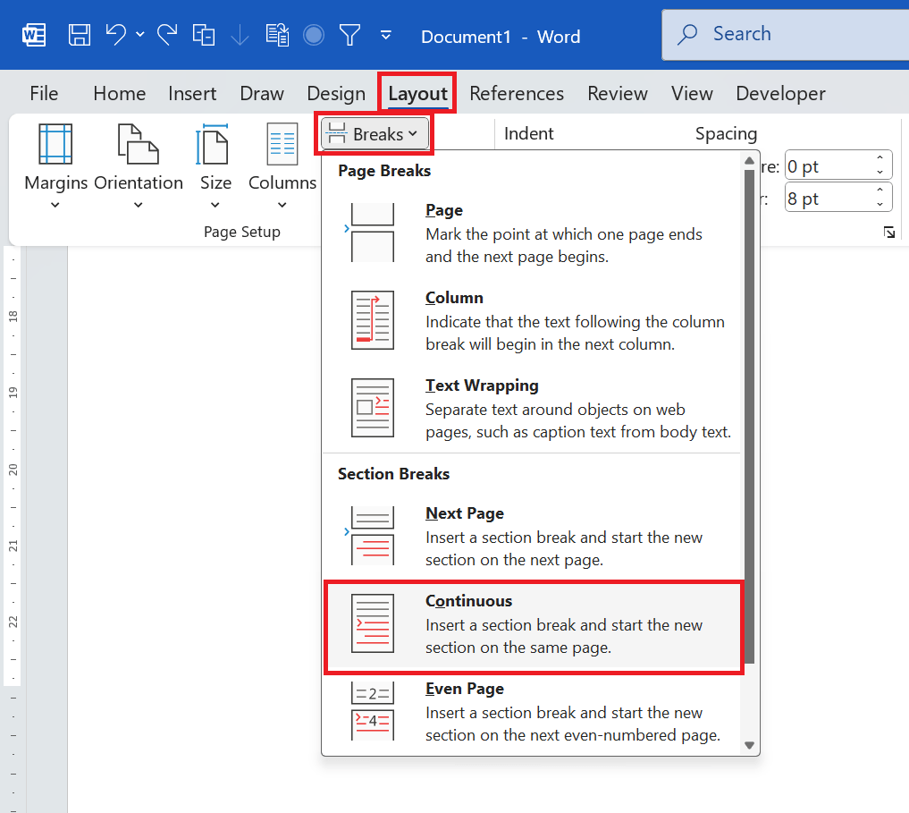Click the Word application icon

pos(34,36)
